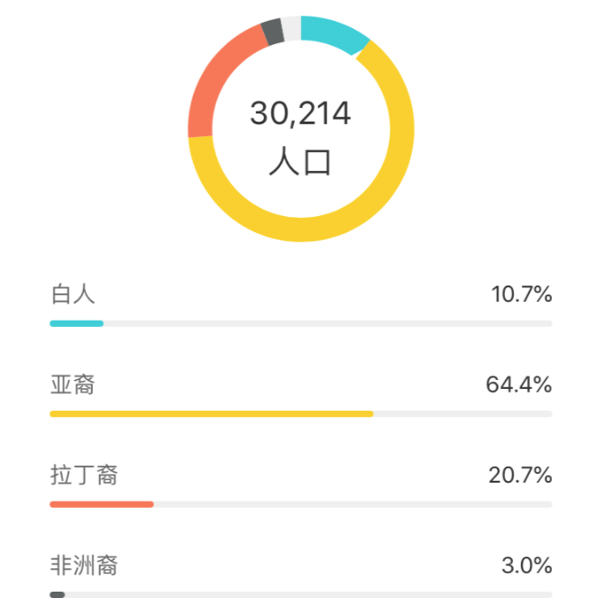The width and height of the screenshot is (604, 607).
Task: Click the cyan 白人 progress bar
Action: click(77, 323)
